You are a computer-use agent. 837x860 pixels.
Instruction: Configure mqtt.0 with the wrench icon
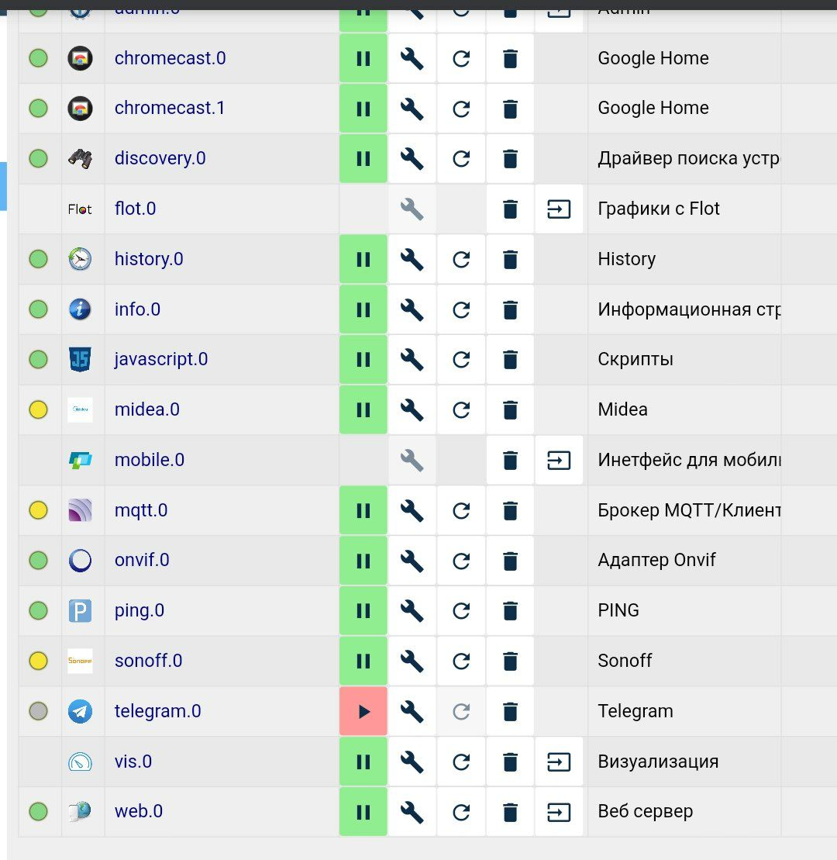(412, 510)
